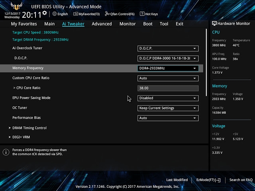The width and height of the screenshot is (255, 191).
Task: Click the CPU Core Ratio 38.00 field
Action: coord(168,88)
